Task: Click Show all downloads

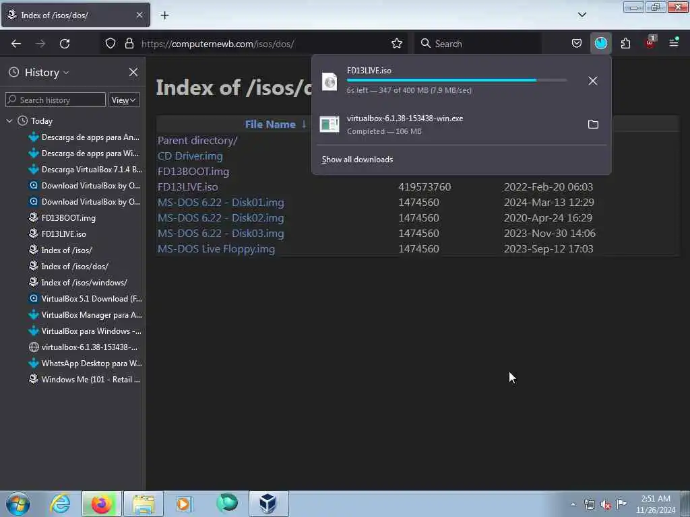Action: 357,160
